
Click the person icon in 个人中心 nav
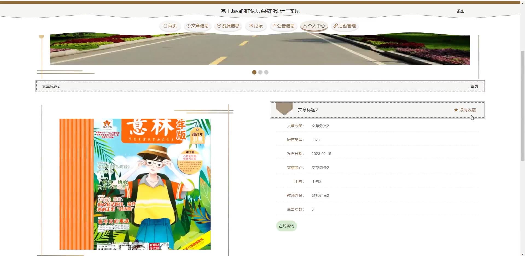click(305, 26)
